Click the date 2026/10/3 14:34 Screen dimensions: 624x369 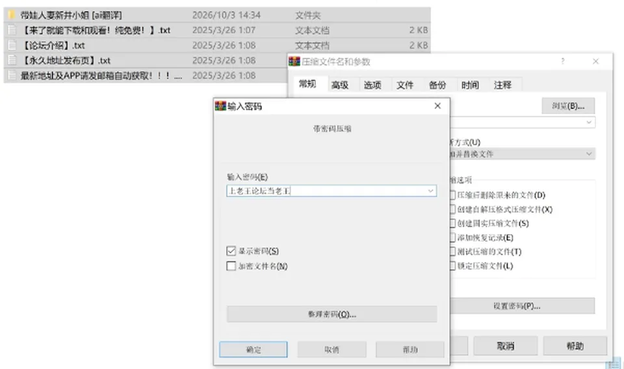226,15
